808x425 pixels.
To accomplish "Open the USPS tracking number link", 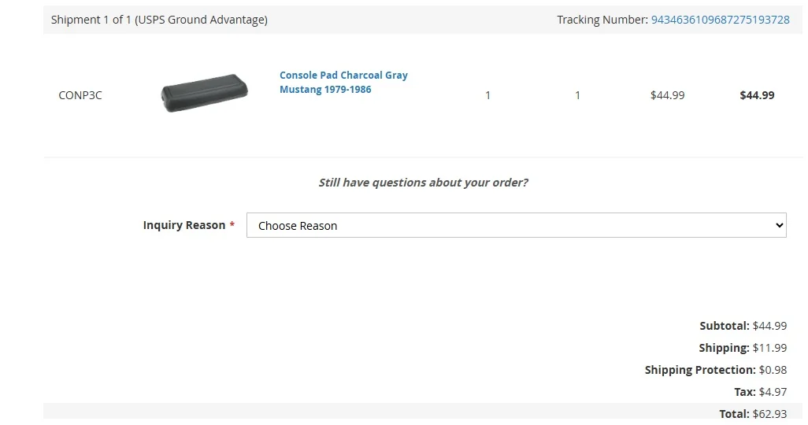I will [720, 20].
